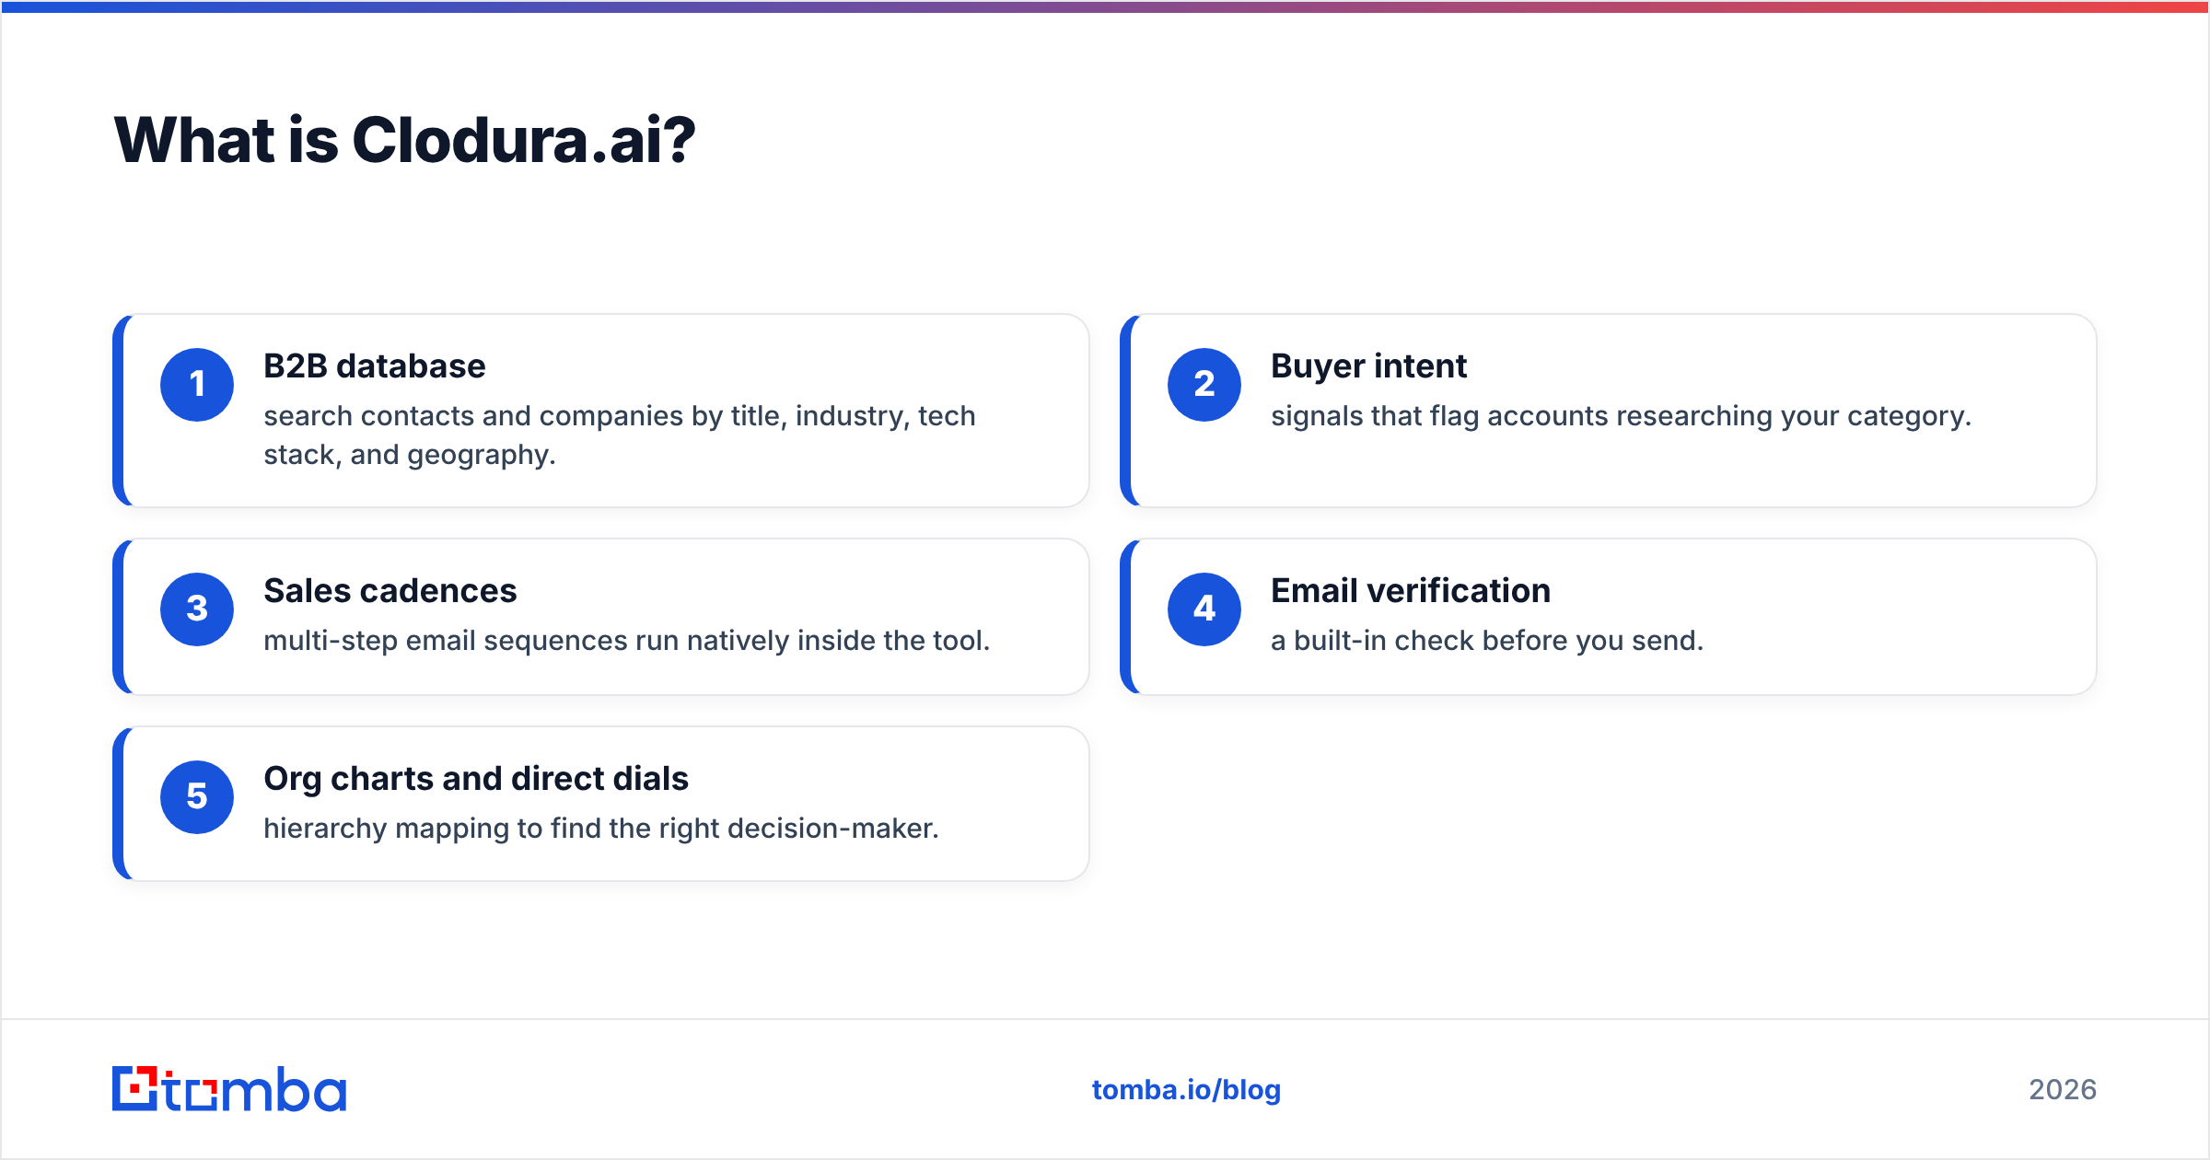
Task: Select the 'Email verification' heading
Action: (x=1411, y=591)
